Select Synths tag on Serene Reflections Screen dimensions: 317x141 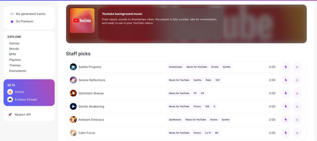197,80
